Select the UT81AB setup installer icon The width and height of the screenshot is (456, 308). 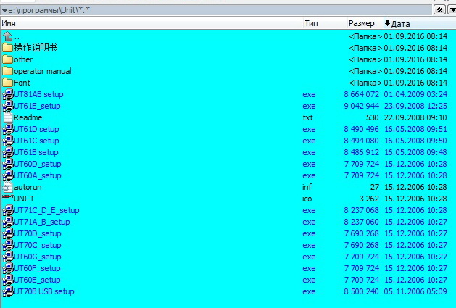(8, 94)
